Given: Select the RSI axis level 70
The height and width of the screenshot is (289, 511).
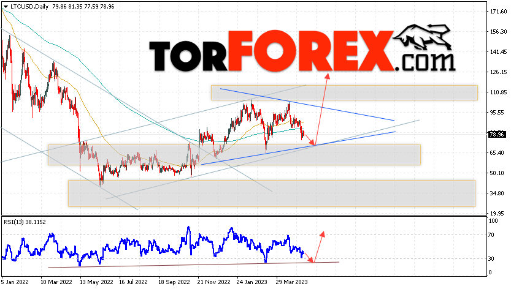Looking at the screenshot, I should pos(493,235).
